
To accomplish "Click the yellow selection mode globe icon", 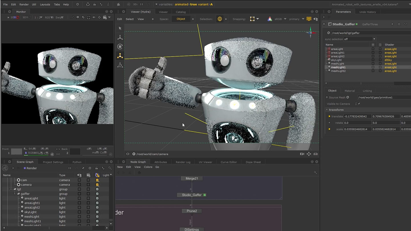I will (219, 19).
